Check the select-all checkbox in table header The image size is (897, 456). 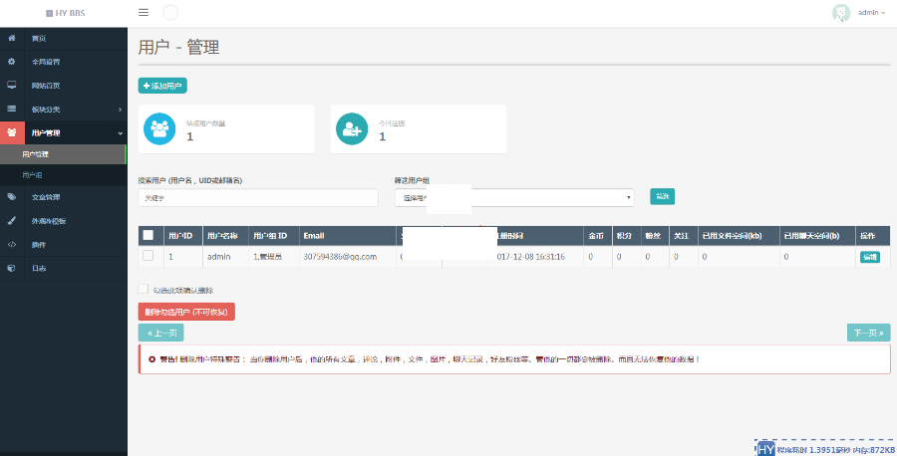click(149, 236)
